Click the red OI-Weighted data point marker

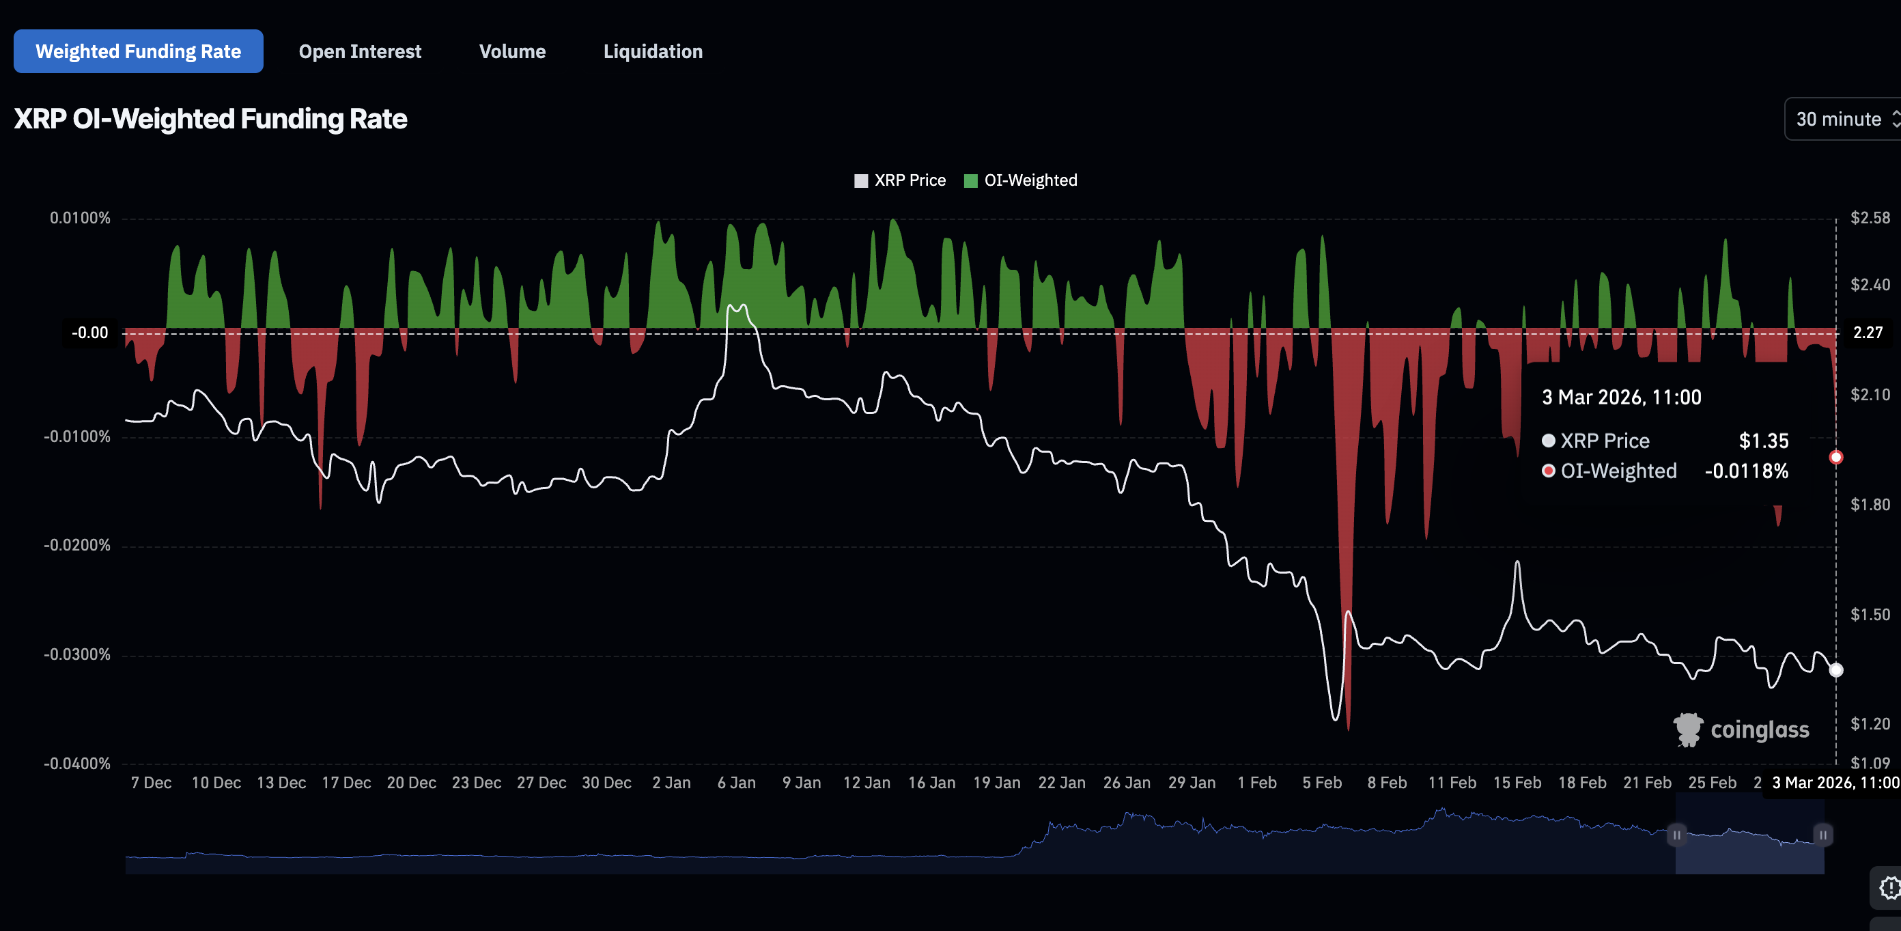coord(1836,457)
